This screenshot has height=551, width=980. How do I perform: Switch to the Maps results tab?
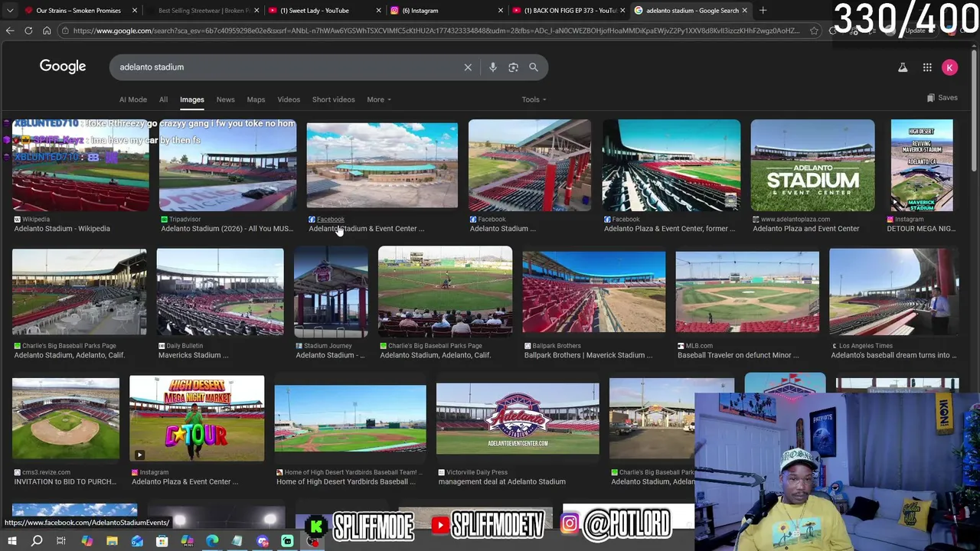pos(256,99)
